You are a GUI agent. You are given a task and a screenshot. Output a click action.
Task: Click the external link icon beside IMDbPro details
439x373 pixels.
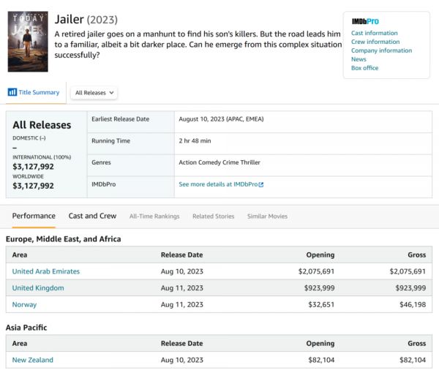point(261,184)
